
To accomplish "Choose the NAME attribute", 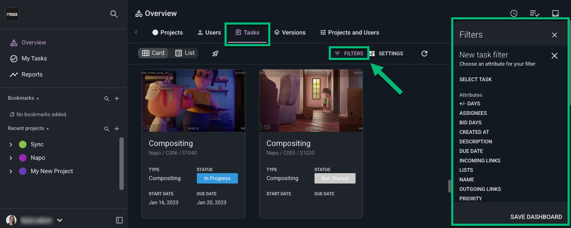I will (467, 180).
